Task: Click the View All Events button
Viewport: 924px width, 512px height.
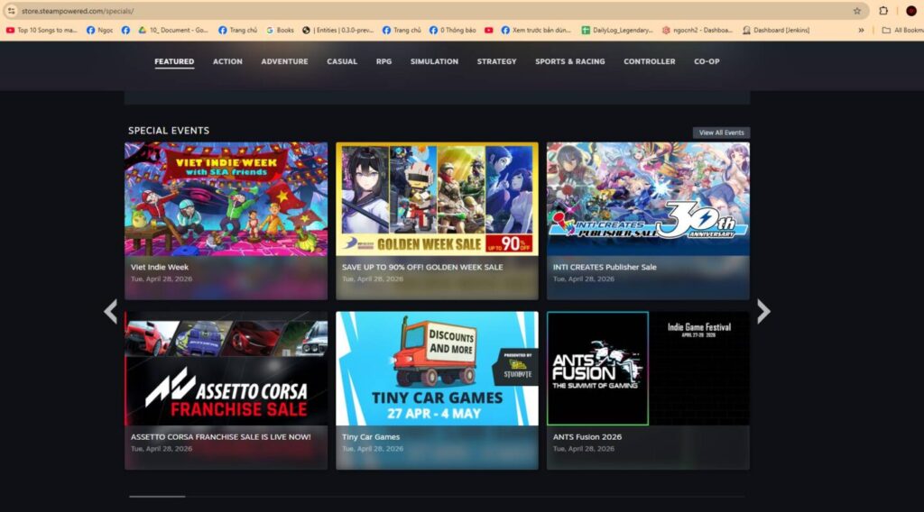Action: (721, 133)
